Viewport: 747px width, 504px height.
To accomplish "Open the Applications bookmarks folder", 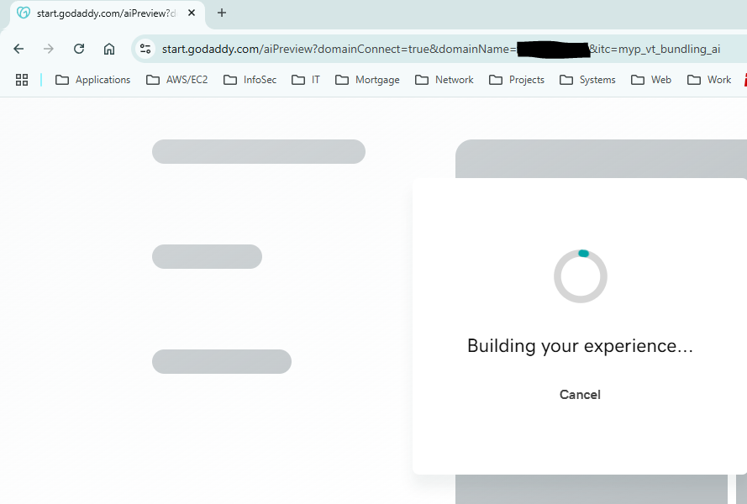I will point(93,80).
